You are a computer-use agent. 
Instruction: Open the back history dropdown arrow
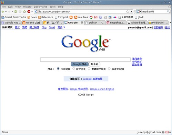[6, 12]
